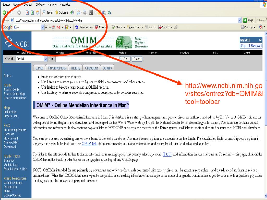The height and width of the screenshot is (200, 267).
Task: Open Oblíbené favorites star button
Action: pos(62,12)
